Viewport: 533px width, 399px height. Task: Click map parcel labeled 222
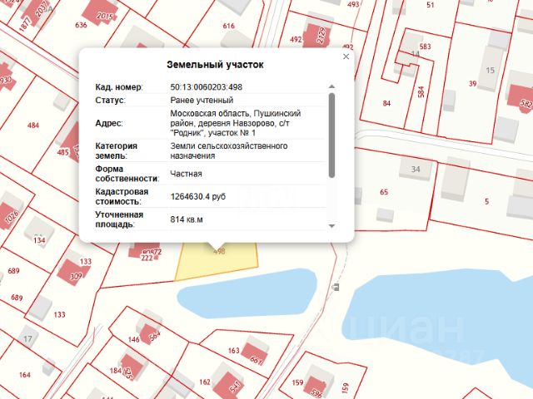pyautogui.click(x=147, y=258)
